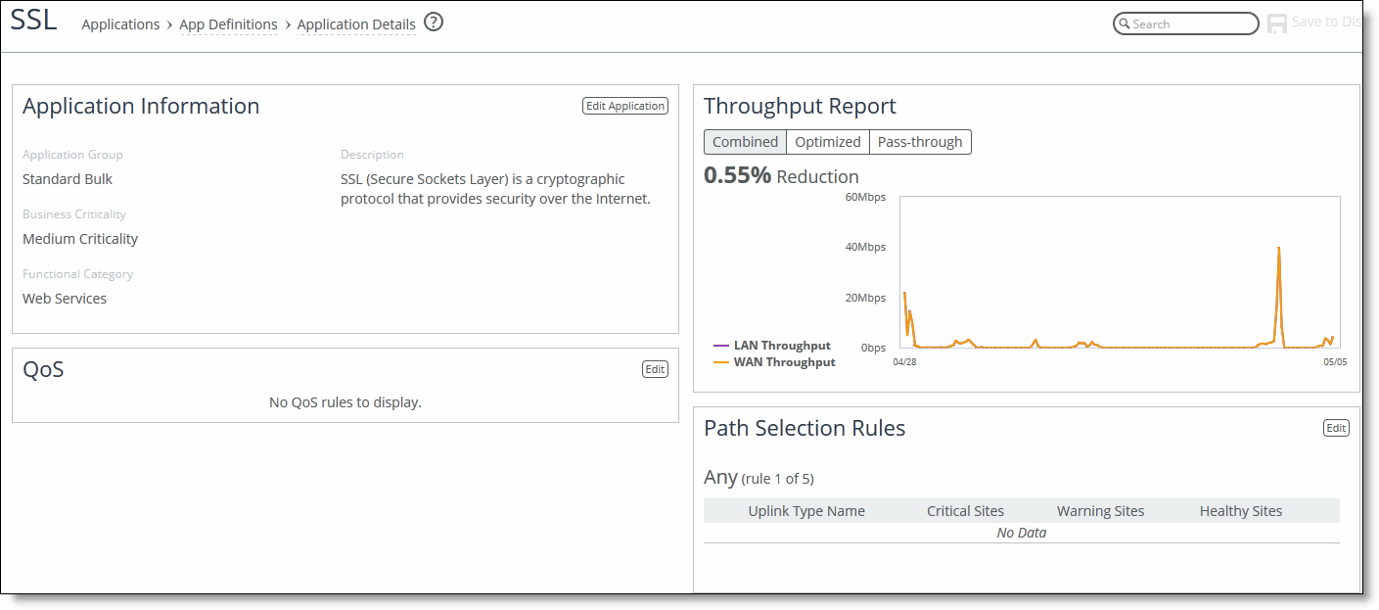The image size is (1379, 610).
Task: Click the Uplink Type Name column header
Action: 806,511
